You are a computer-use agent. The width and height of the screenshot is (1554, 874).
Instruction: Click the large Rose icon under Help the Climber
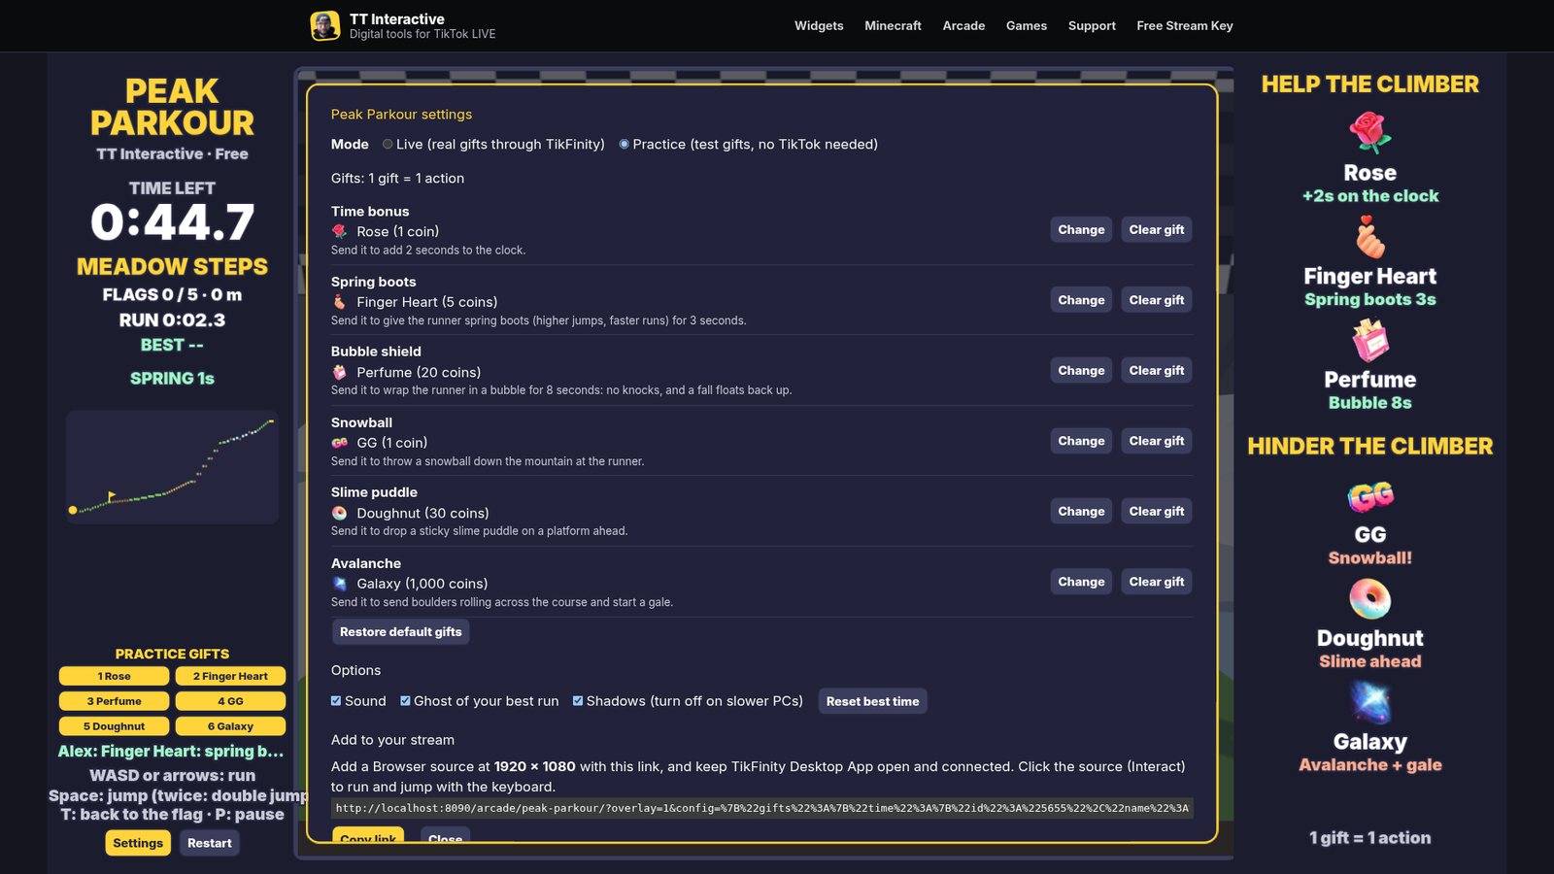coord(1369,133)
